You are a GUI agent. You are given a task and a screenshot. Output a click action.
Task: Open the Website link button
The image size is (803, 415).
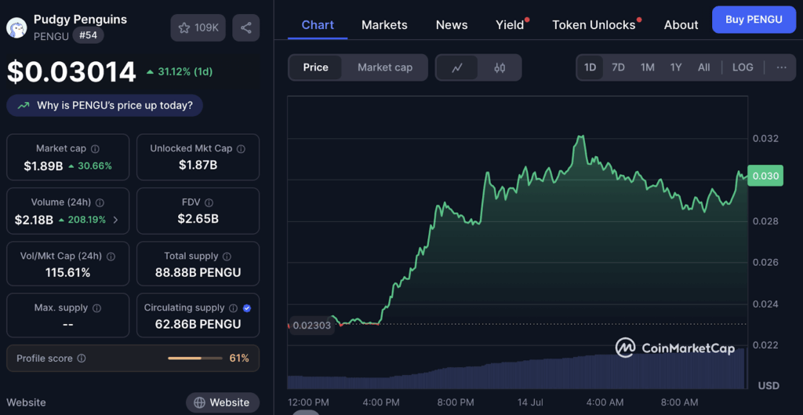coord(222,402)
